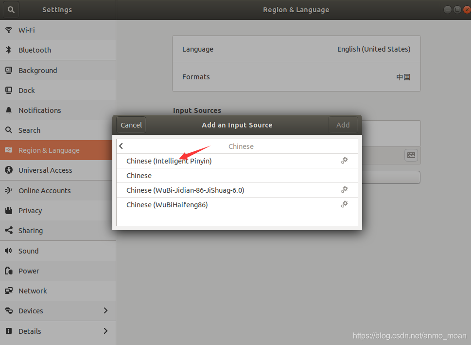Click the Network computers icon
Screen dimensions: 471x345
pos(9,291)
